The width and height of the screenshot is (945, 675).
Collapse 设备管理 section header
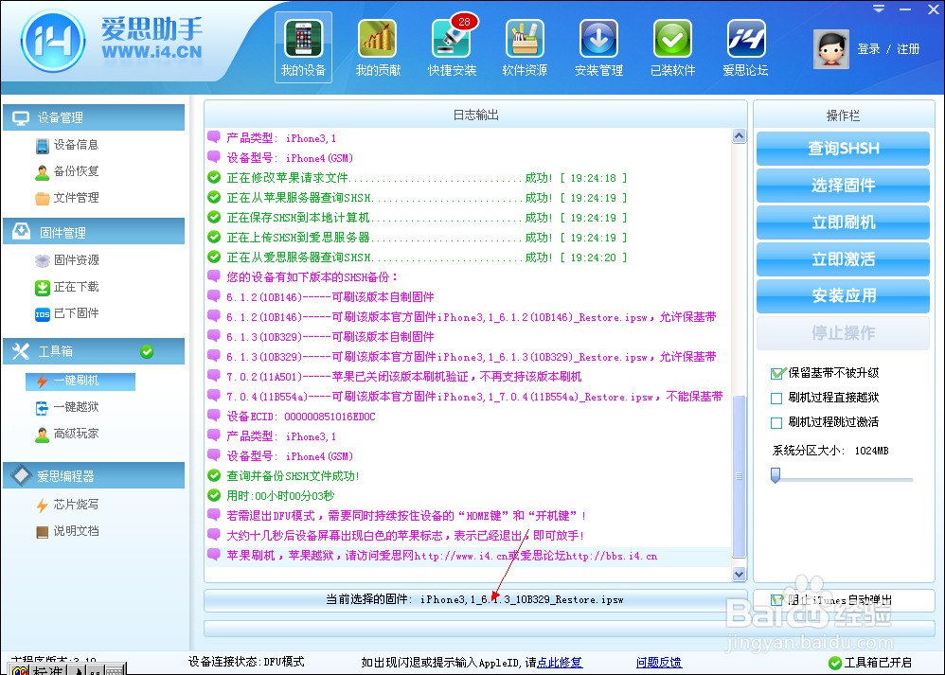click(x=94, y=117)
